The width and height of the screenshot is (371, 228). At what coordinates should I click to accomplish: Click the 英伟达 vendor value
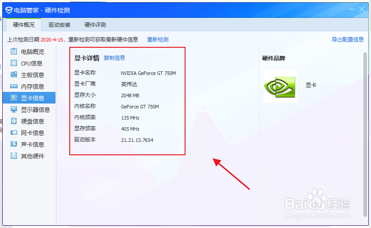tap(129, 84)
